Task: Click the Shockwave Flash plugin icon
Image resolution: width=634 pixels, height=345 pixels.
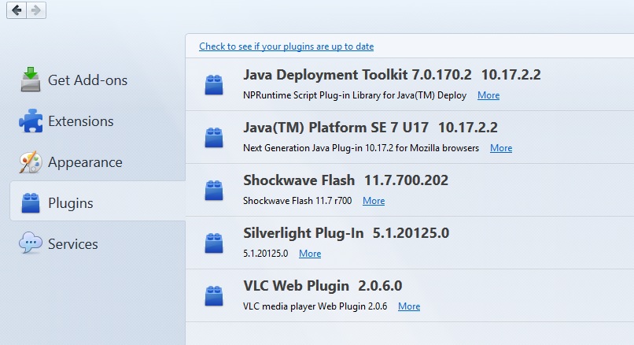Action: point(214,191)
